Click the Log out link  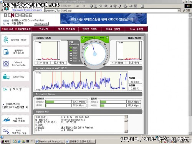click(7, 29)
